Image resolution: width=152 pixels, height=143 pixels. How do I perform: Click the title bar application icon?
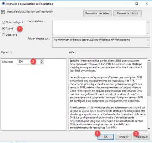[3, 4]
